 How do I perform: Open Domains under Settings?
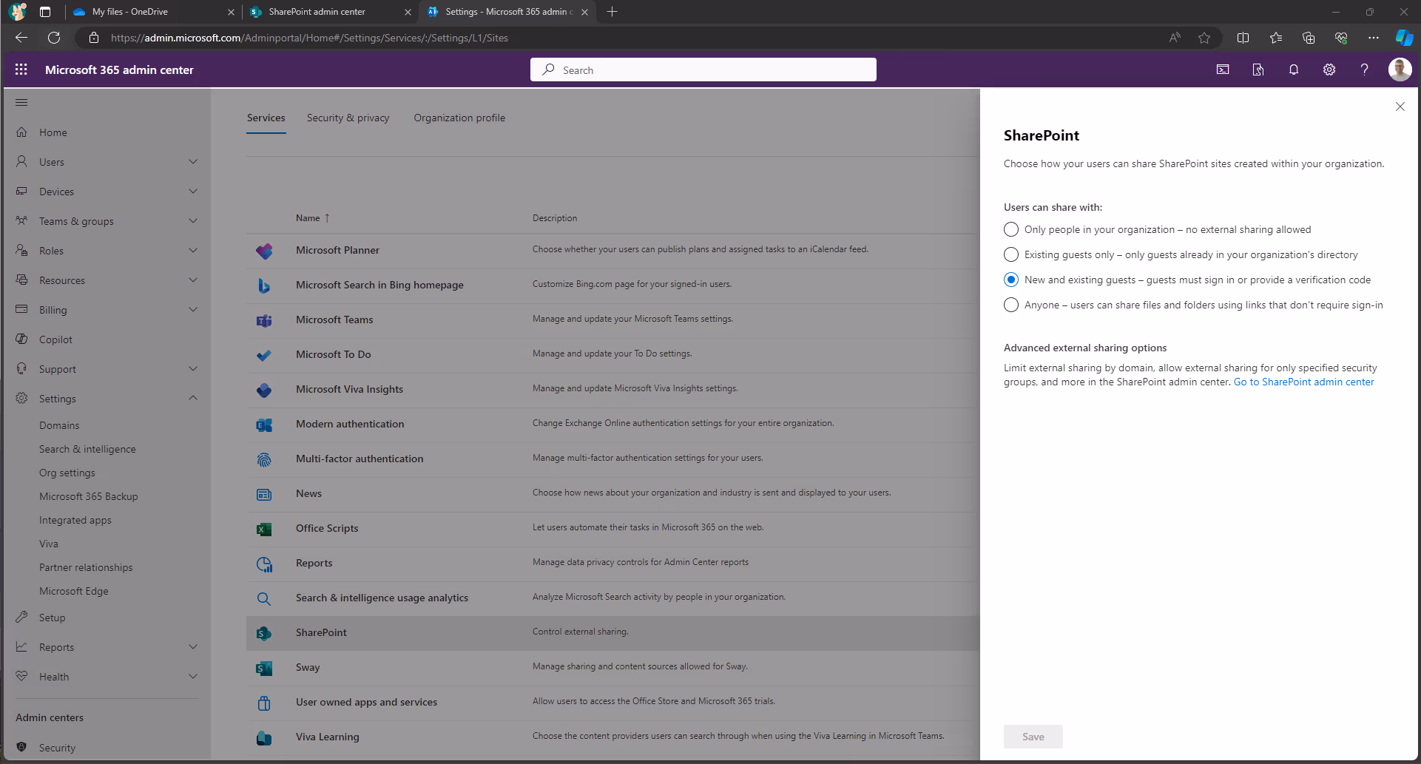(x=59, y=425)
